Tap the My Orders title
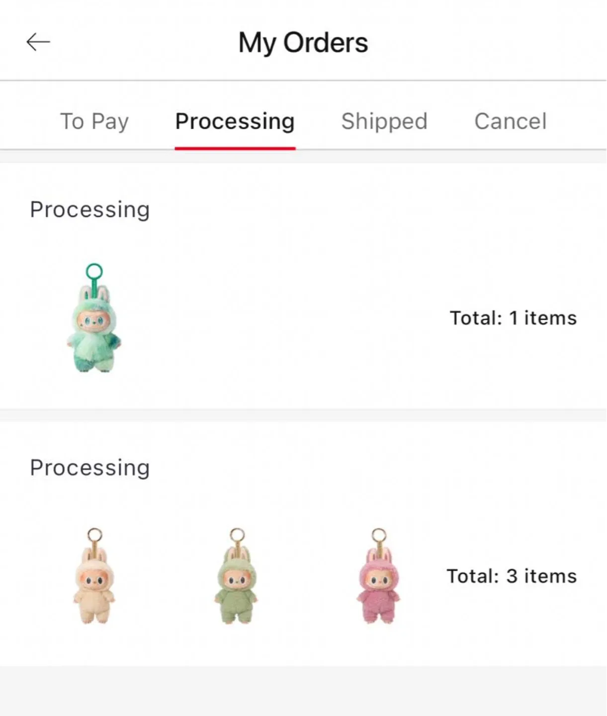This screenshot has width=607, height=716. click(303, 42)
